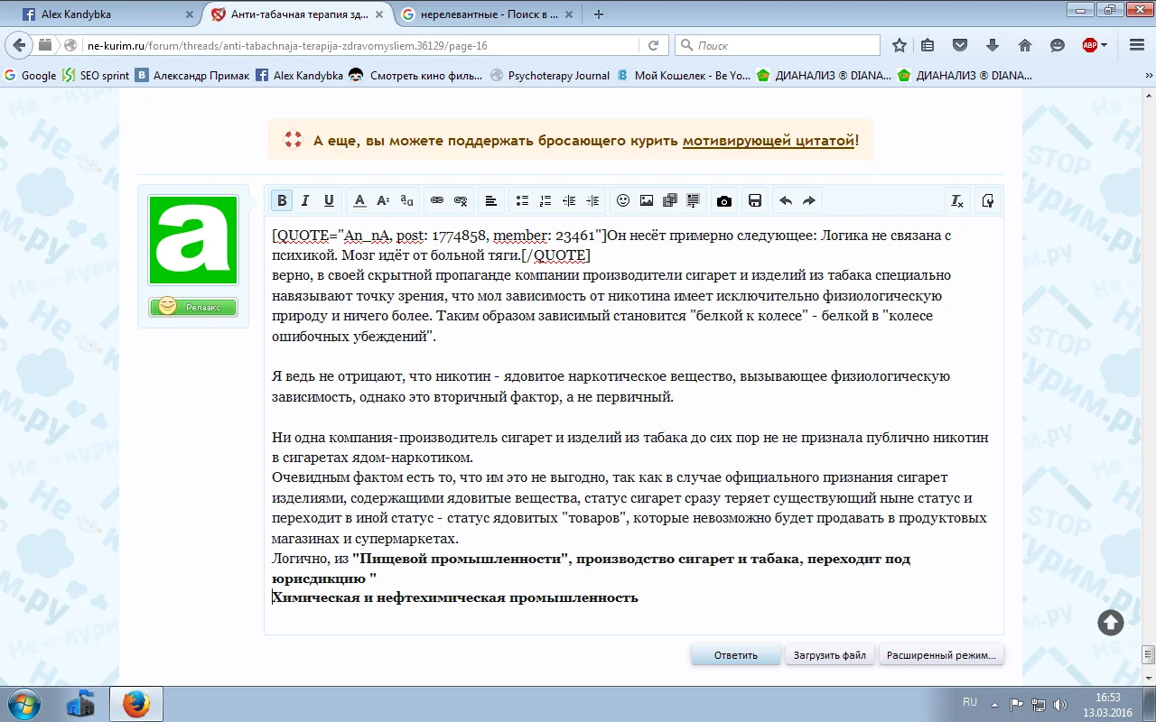This screenshot has height=722, width=1156.
Task: Open the text color picker
Action: (x=359, y=200)
